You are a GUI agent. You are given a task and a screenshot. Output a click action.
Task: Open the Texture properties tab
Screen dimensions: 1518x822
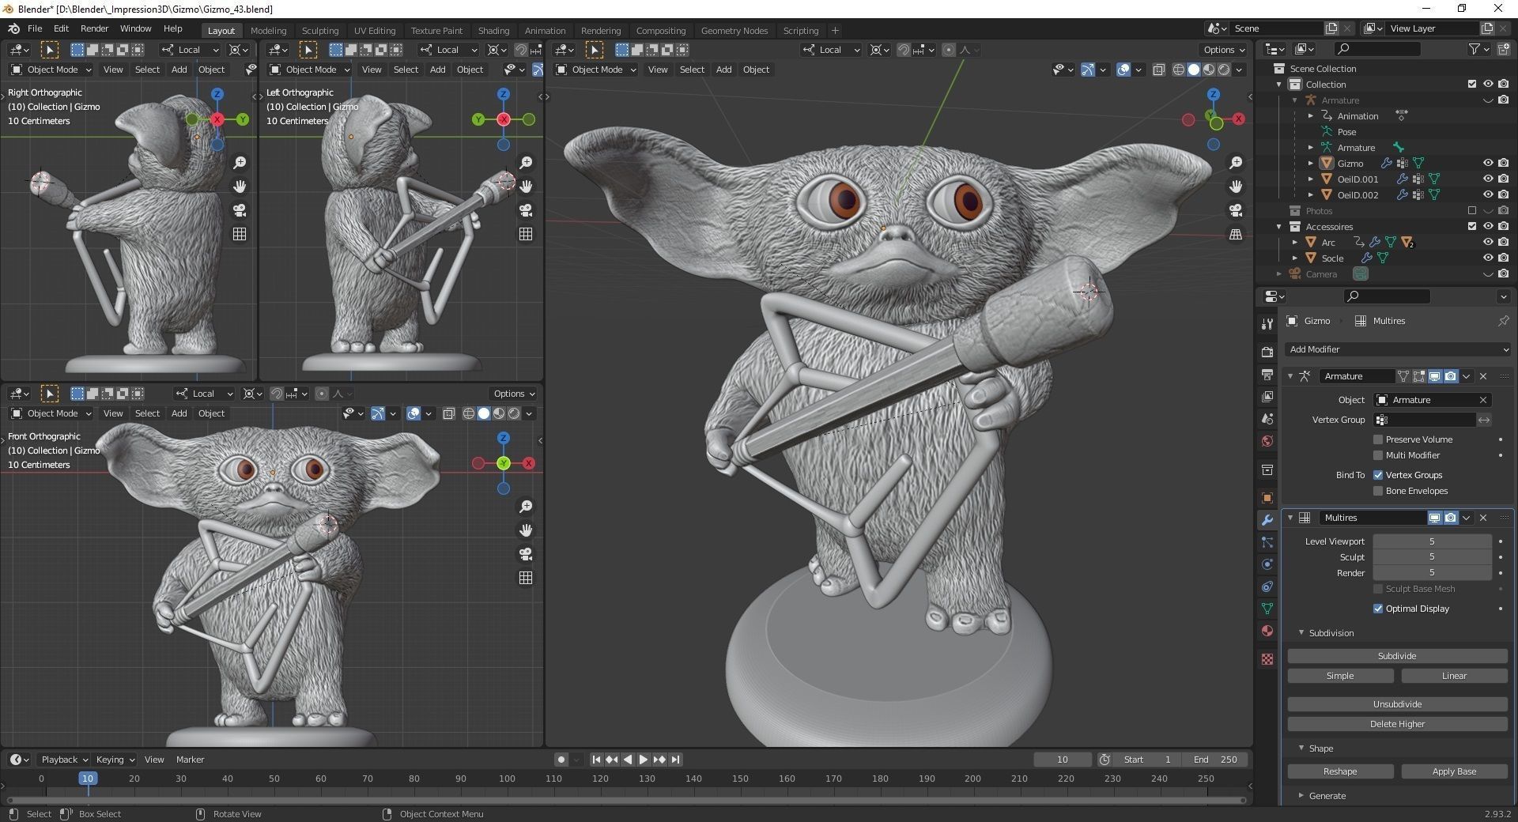pos(1267,658)
